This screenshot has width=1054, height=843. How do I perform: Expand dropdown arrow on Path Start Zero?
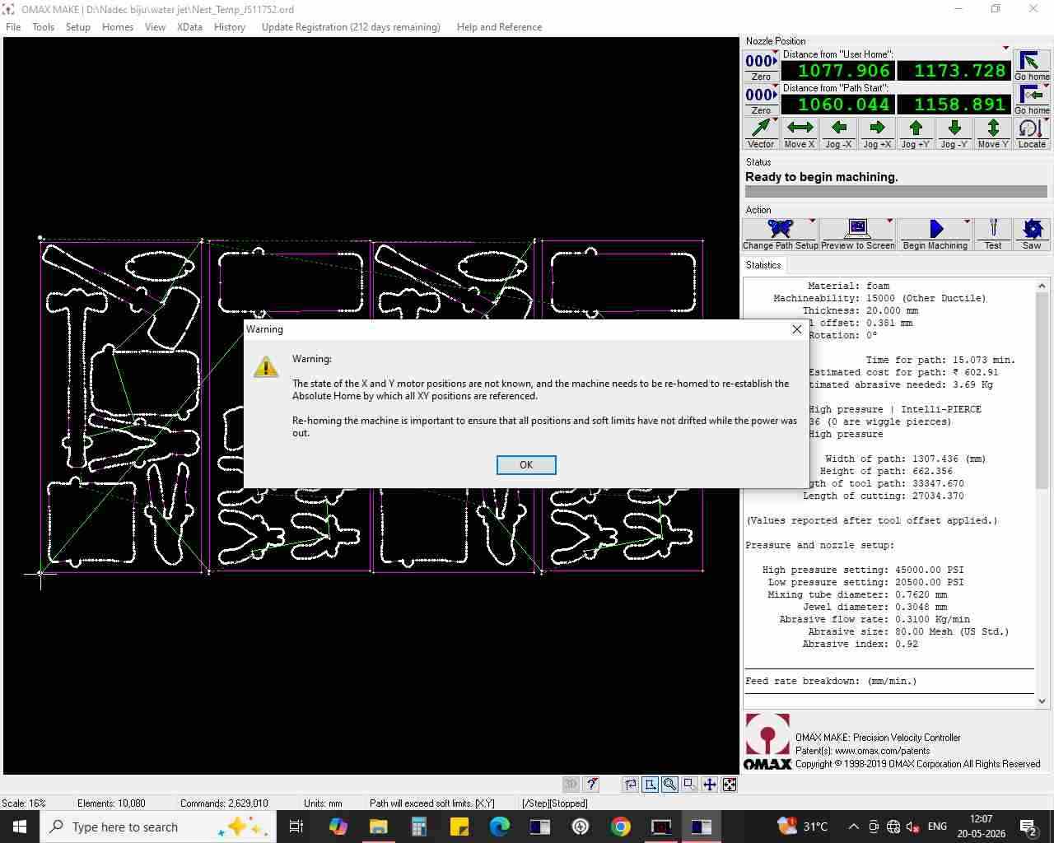(x=775, y=87)
